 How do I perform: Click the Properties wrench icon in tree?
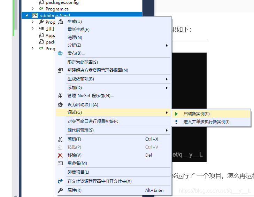point(41,22)
